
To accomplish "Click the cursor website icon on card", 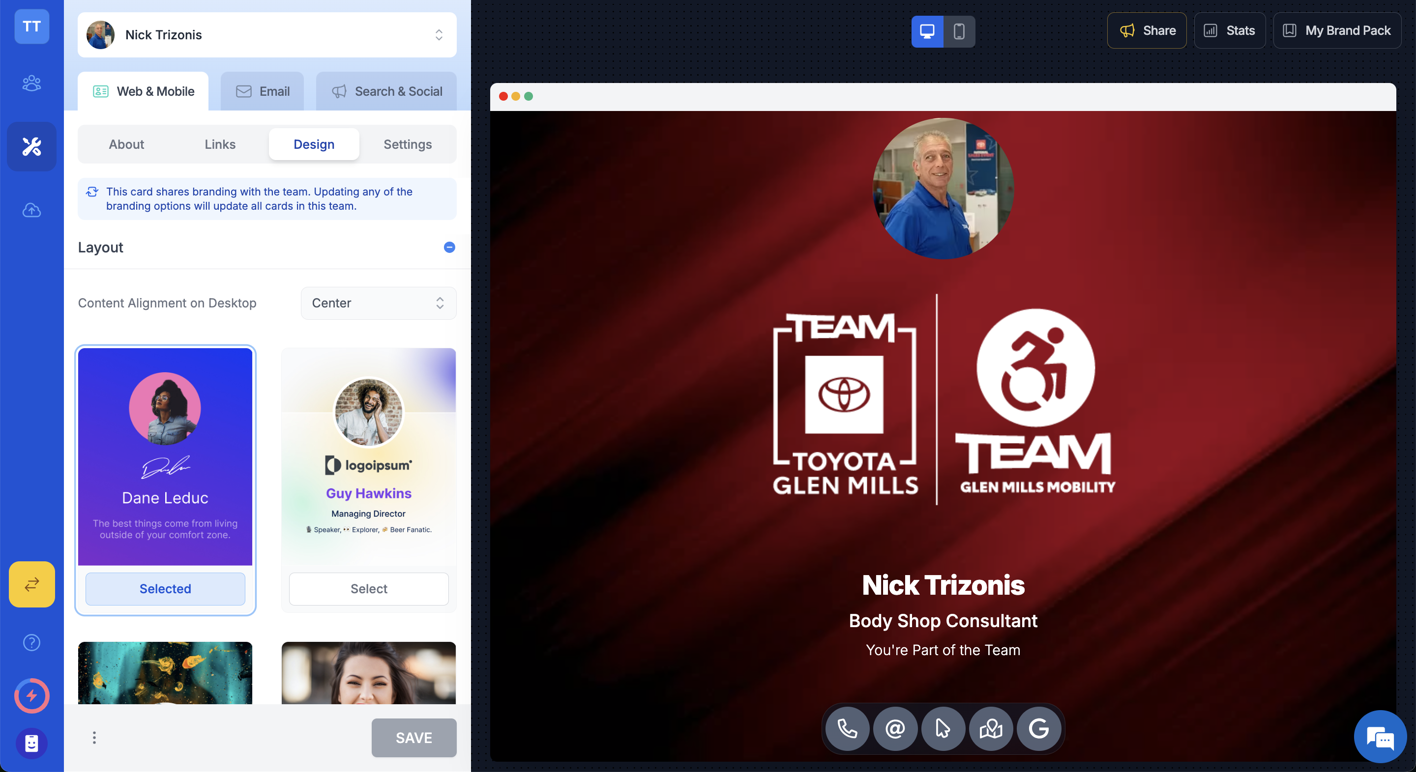I will (x=943, y=729).
